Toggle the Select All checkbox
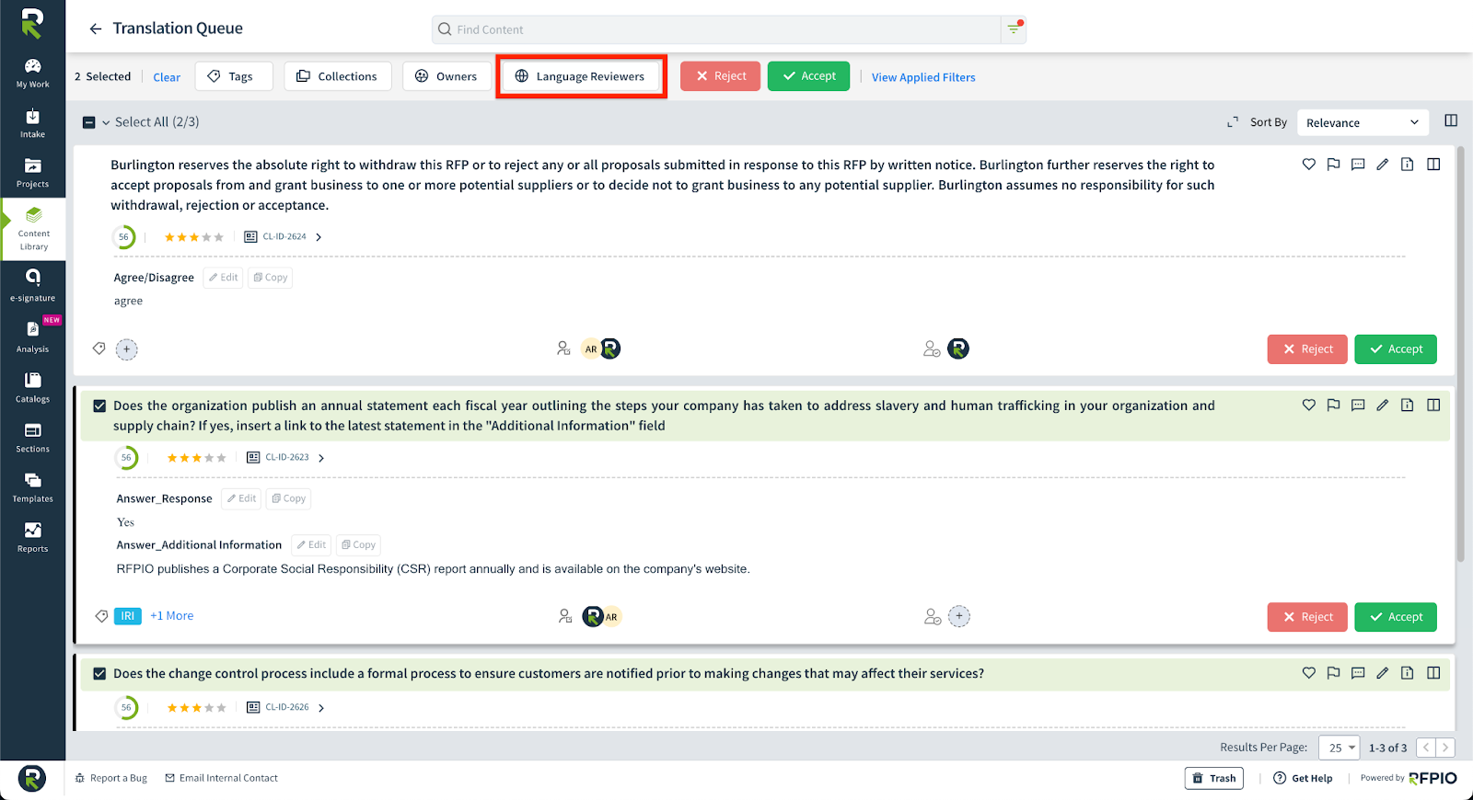Viewport: 1473px width, 800px height. point(89,122)
